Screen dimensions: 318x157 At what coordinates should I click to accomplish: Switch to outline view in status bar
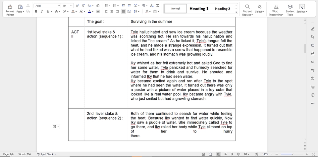[225, 154]
